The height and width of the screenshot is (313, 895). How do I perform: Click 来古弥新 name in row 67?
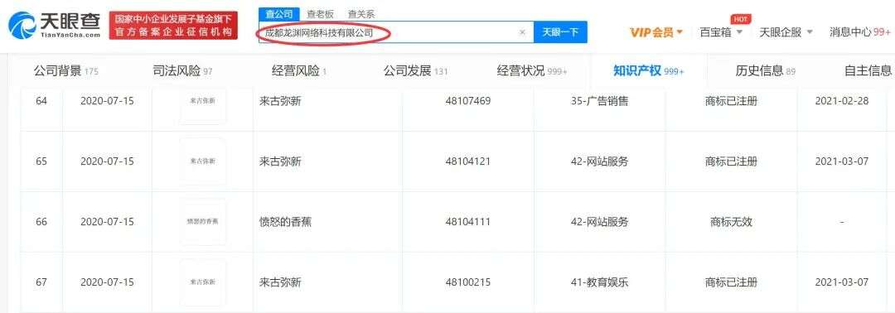pos(280,282)
